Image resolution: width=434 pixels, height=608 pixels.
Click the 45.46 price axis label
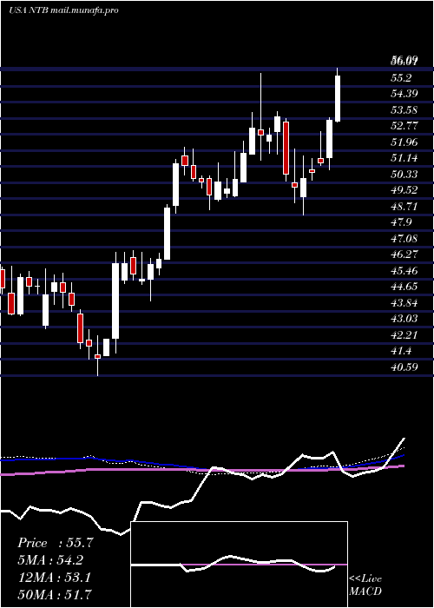pos(404,271)
